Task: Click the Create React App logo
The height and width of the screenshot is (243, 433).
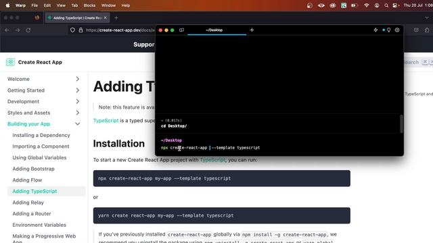Action: pyautogui.click(x=10, y=62)
